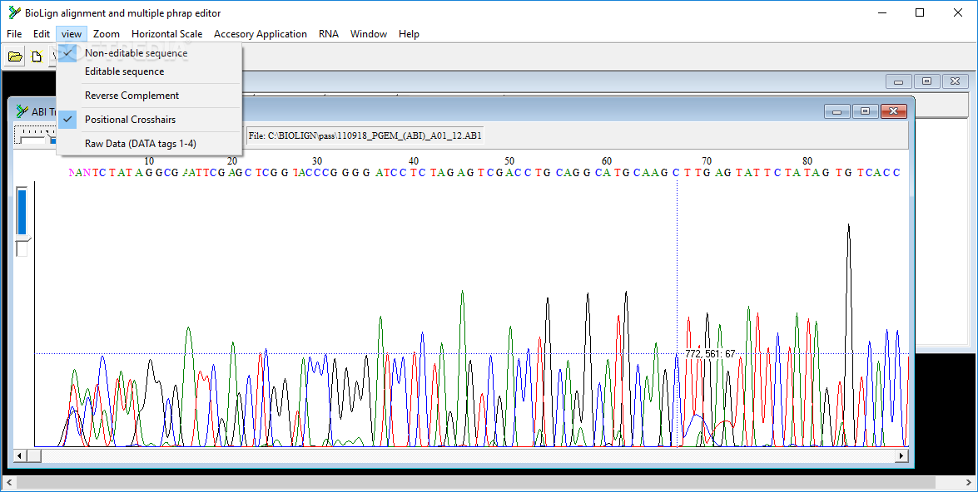The width and height of the screenshot is (978, 492).
Task: Click position number 80 above the sequence
Action: 807,161
